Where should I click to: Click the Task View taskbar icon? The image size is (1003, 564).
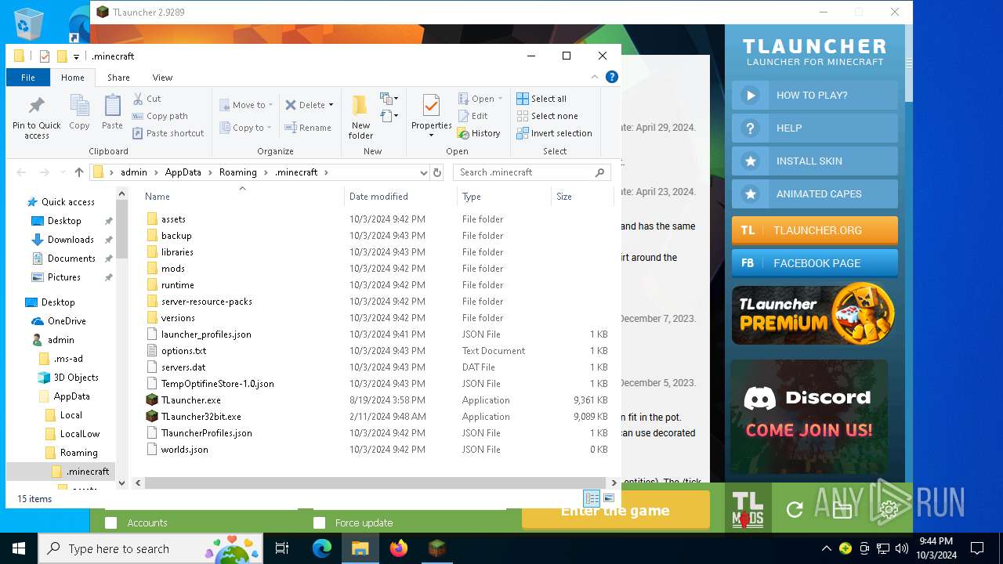tap(282, 548)
